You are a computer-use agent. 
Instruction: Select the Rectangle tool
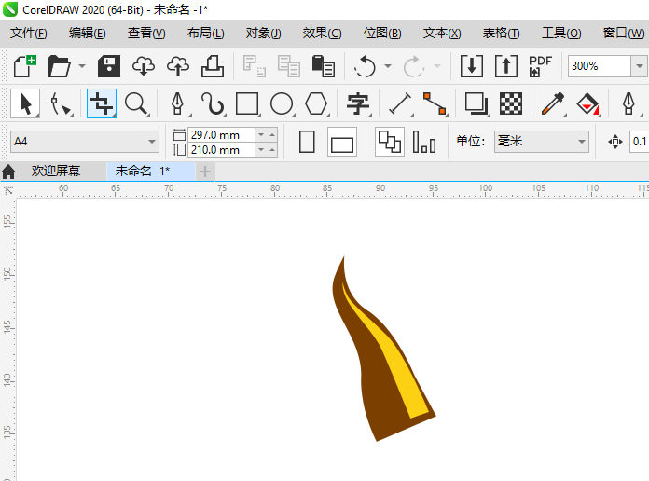tap(247, 103)
